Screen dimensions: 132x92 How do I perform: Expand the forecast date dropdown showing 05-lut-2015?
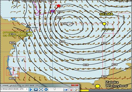(x=27, y=89)
